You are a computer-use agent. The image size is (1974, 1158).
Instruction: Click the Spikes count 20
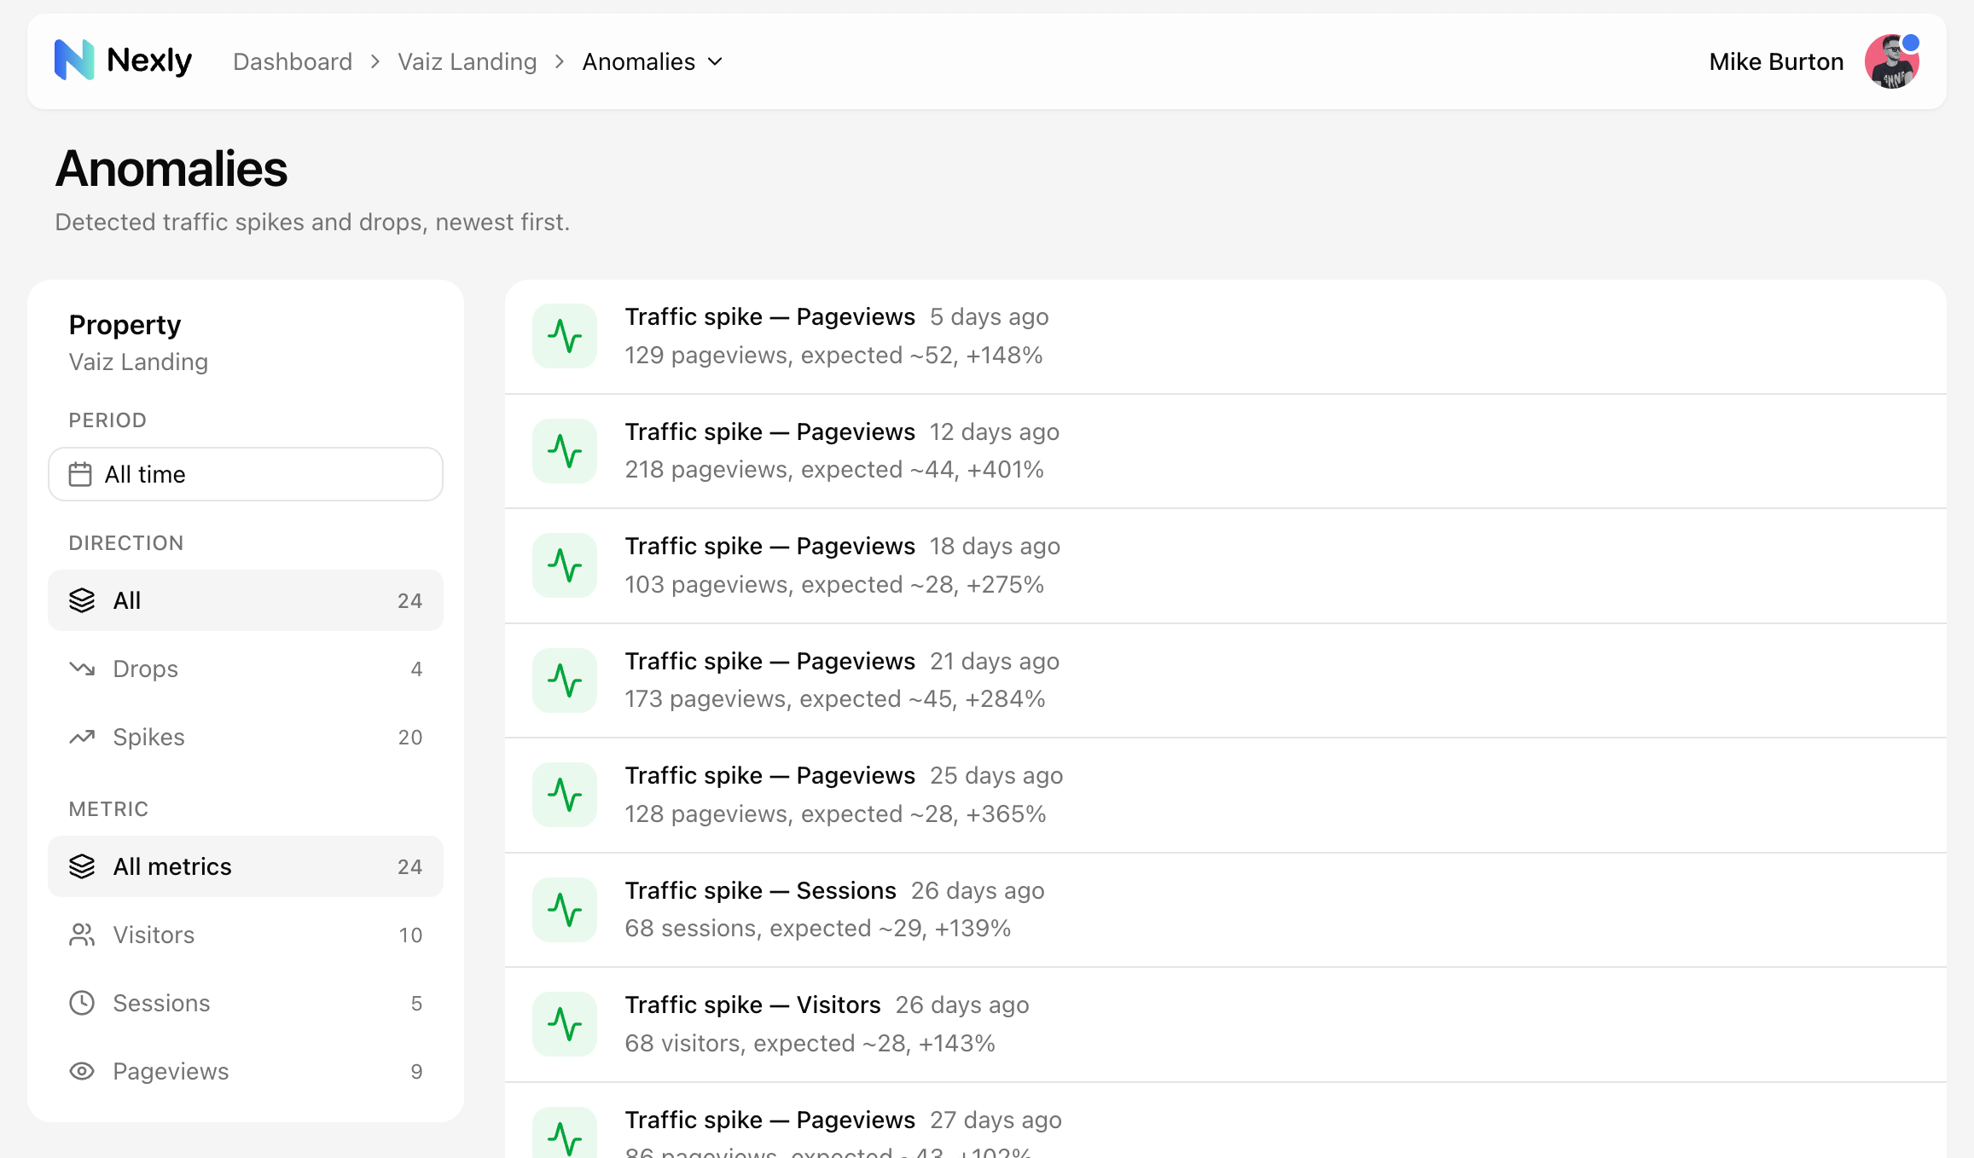[x=410, y=737]
